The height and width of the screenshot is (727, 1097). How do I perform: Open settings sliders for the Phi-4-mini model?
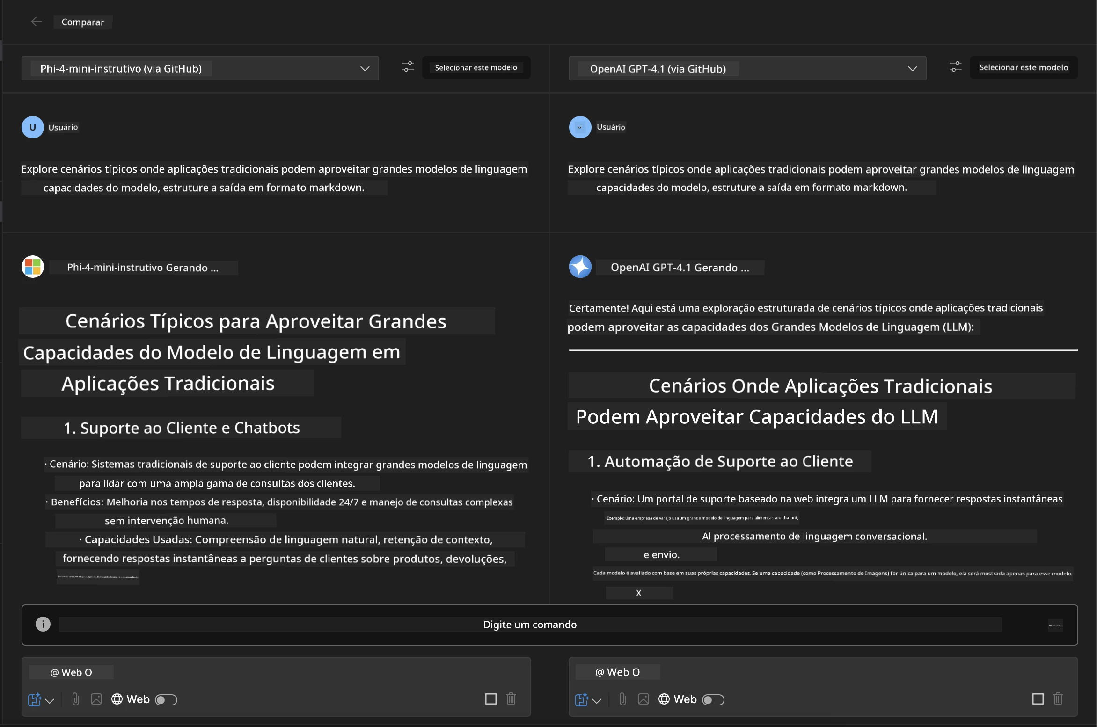click(x=408, y=67)
